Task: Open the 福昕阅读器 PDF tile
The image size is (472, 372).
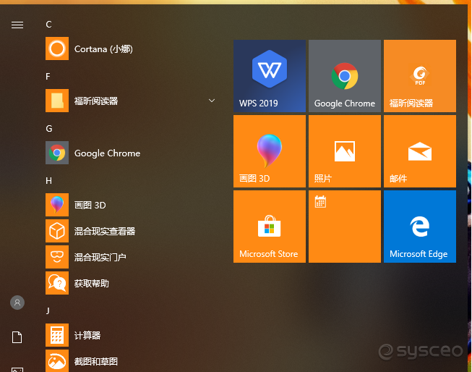Action: pos(420,76)
